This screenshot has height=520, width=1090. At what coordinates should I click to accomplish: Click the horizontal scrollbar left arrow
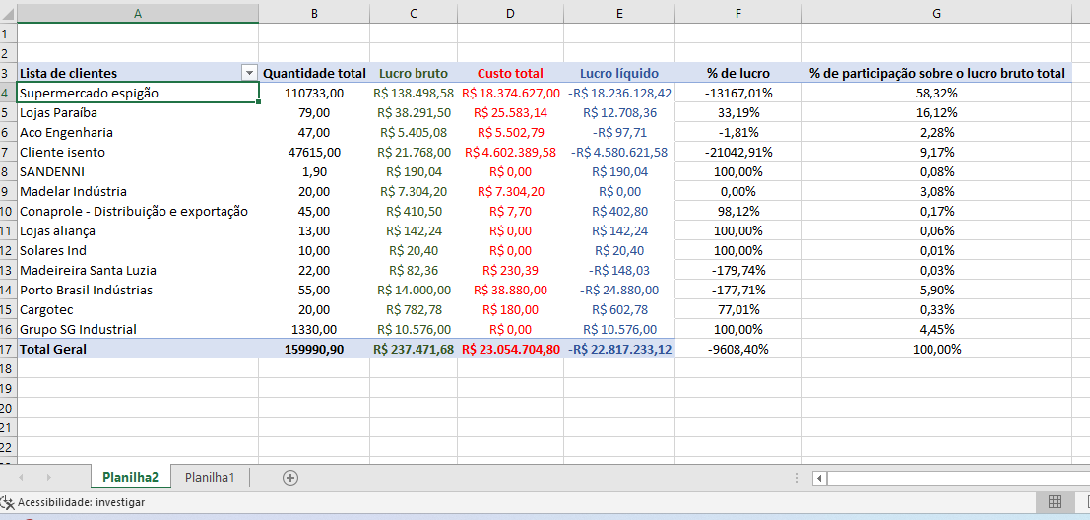(820, 478)
